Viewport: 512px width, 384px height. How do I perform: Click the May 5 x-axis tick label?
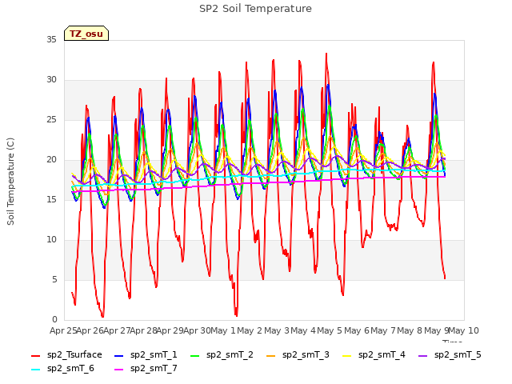pos(330,330)
